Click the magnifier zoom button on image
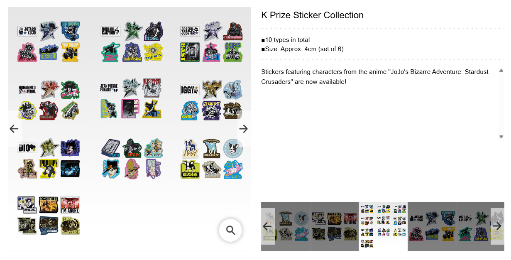Viewport: 511px width, 260px height. (230, 230)
